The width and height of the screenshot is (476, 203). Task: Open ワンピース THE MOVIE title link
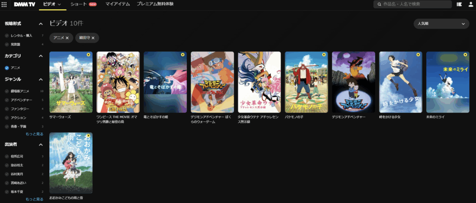118,119
